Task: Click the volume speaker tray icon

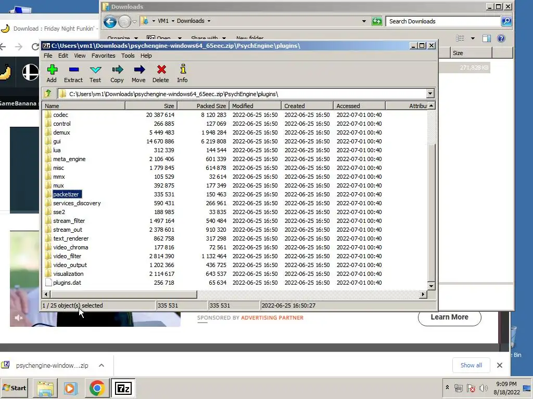Action: 483,388
